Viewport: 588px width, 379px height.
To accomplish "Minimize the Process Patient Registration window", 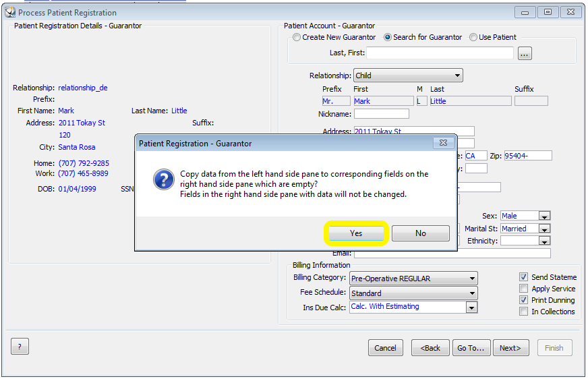I will (x=525, y=12).
